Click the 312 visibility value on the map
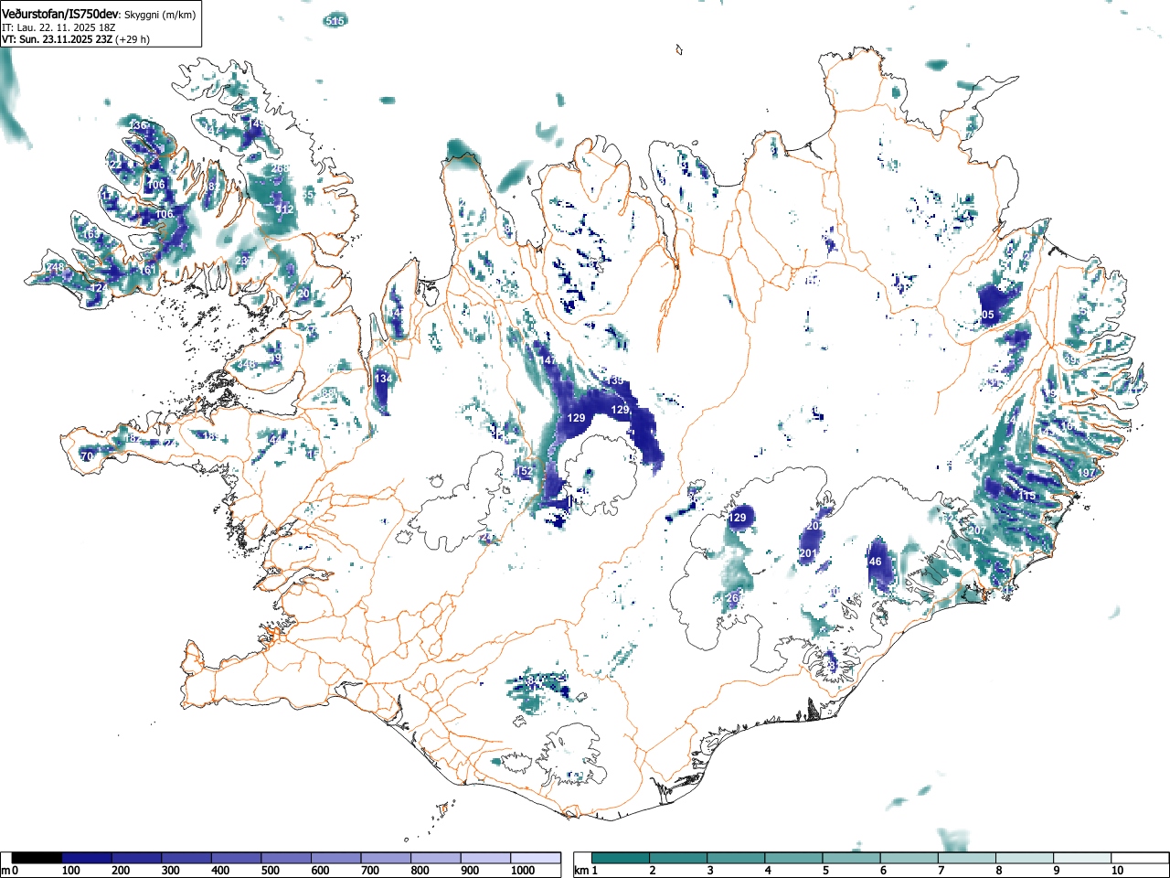The image size is (1170, 878). [285, 209]
